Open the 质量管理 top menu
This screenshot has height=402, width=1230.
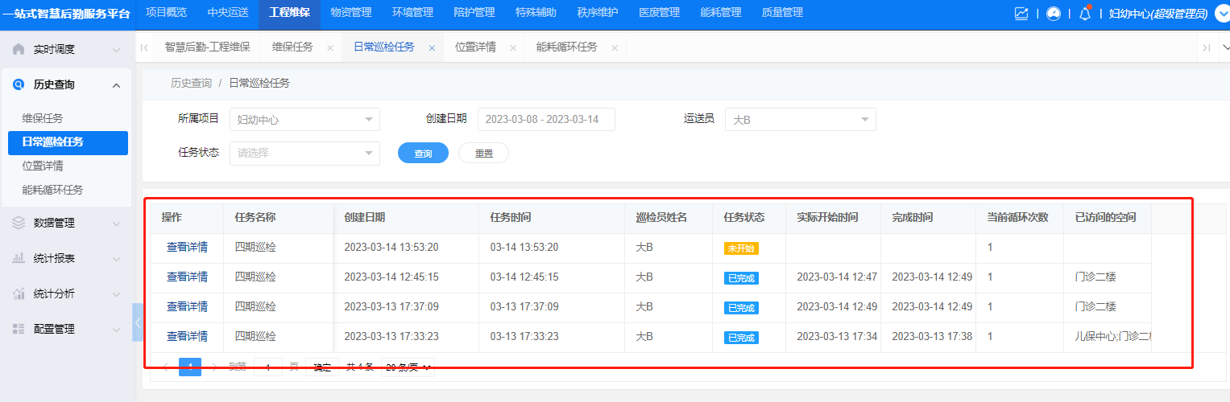tap(782, 13)
